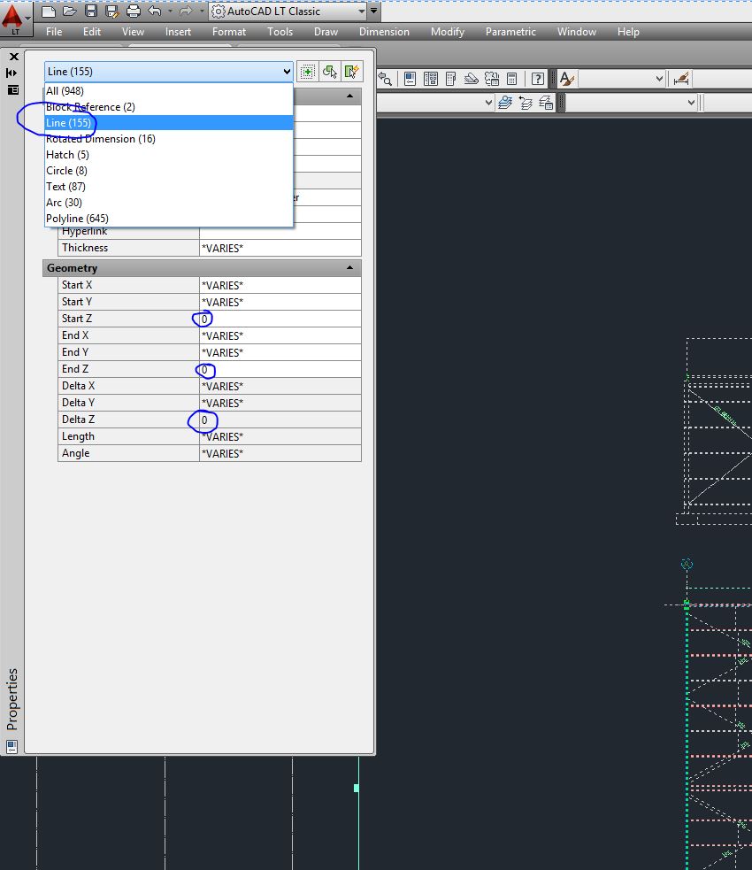Choose Polyline (645) from the list

pyautogui.click(x=169, y=219)
